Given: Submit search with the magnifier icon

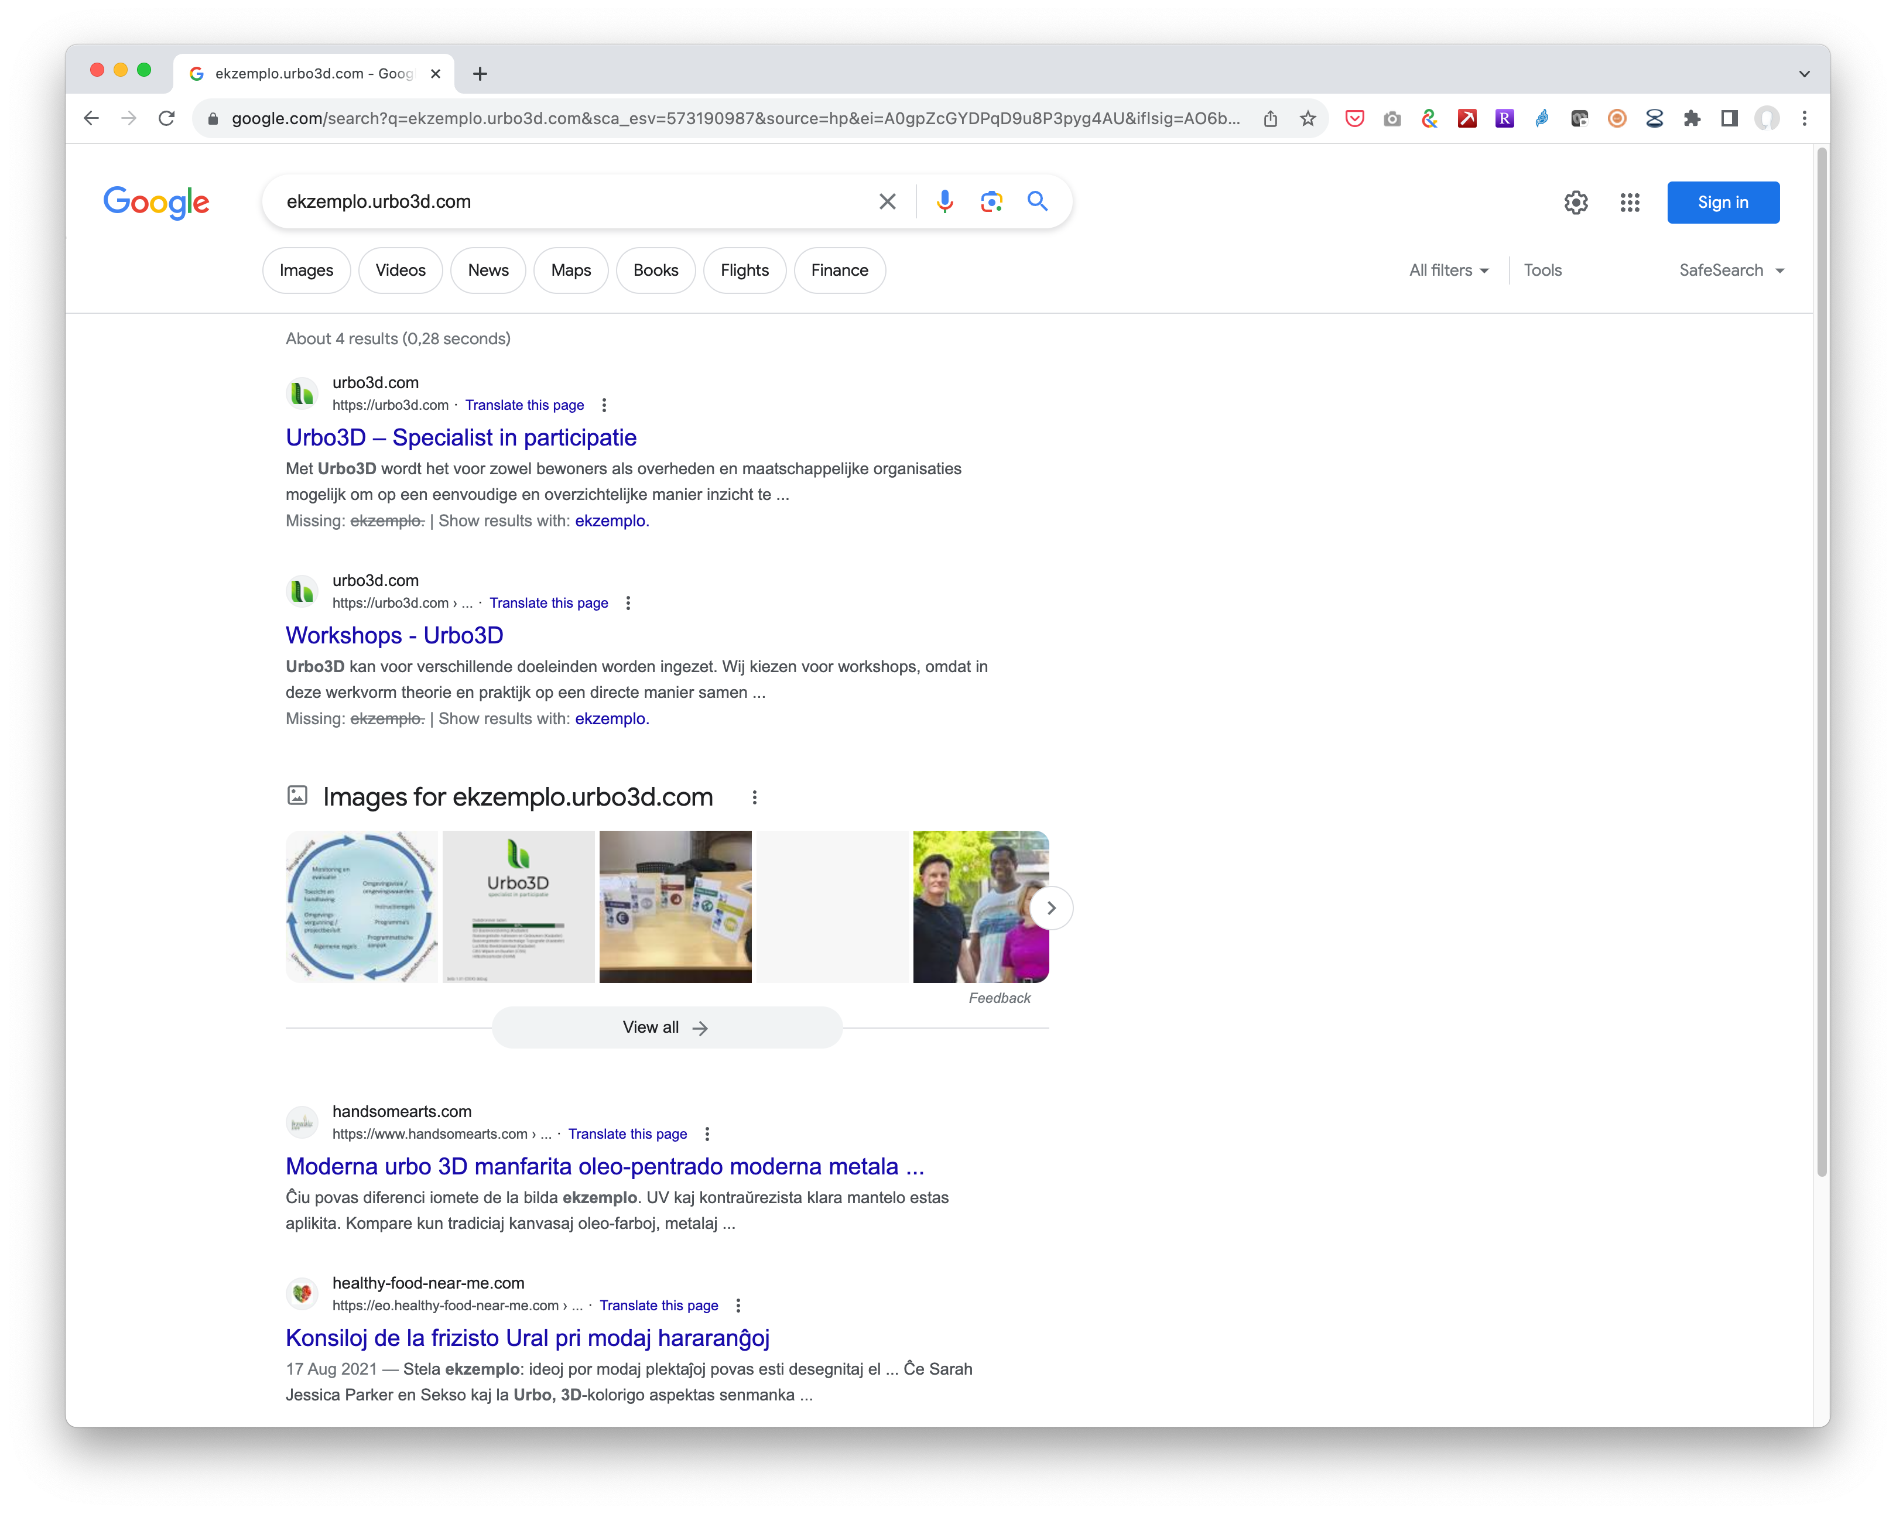Looking at the screenshot, I should coord(1038,201).
